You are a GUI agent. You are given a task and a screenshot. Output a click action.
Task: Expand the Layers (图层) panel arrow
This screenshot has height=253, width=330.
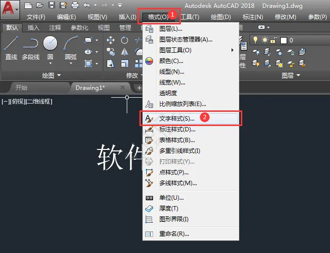tap(298, 75)
